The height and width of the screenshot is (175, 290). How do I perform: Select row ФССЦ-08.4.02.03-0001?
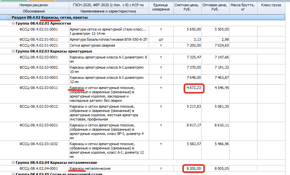143,59
